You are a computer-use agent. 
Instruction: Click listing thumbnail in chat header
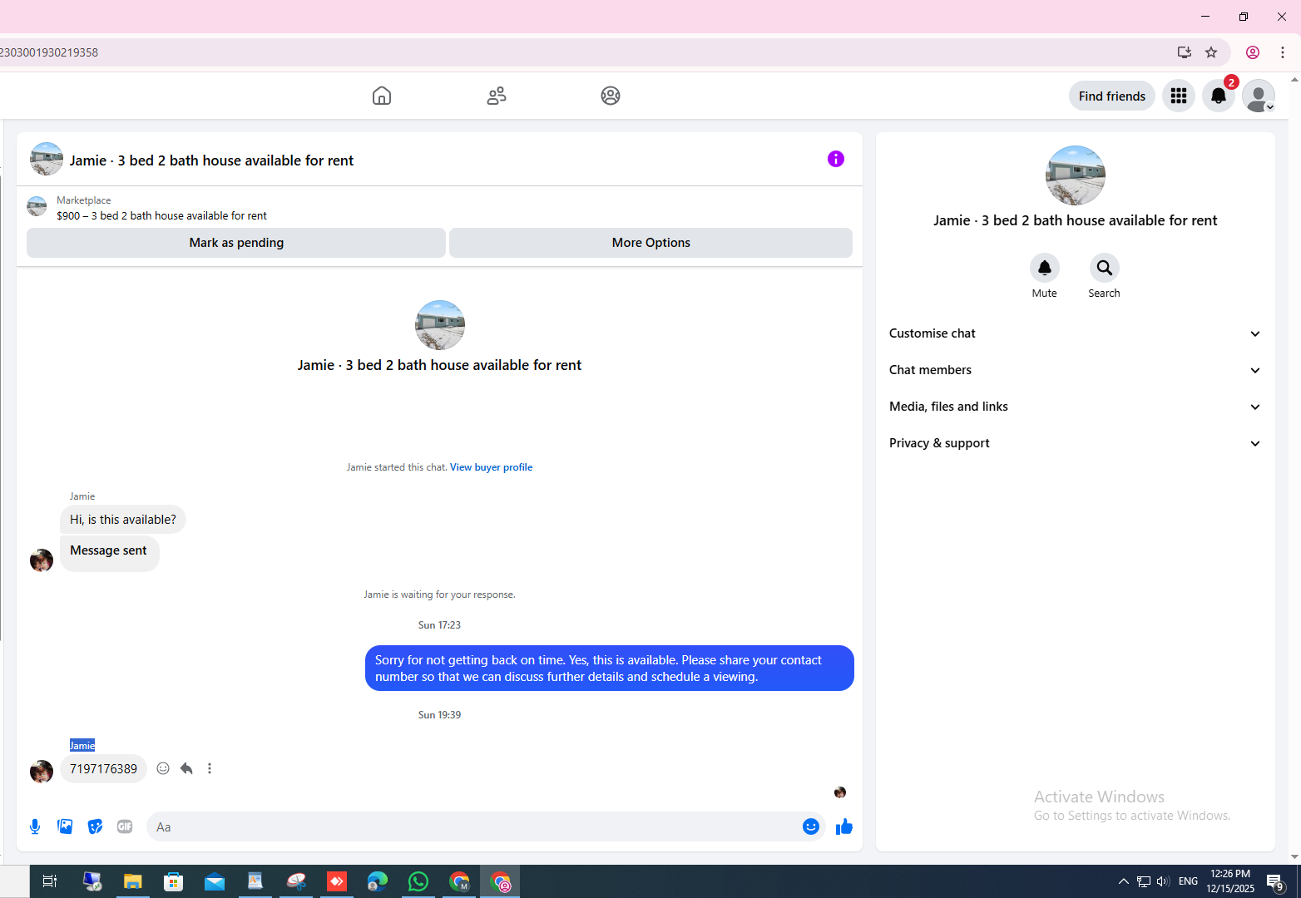coord(47,159)
